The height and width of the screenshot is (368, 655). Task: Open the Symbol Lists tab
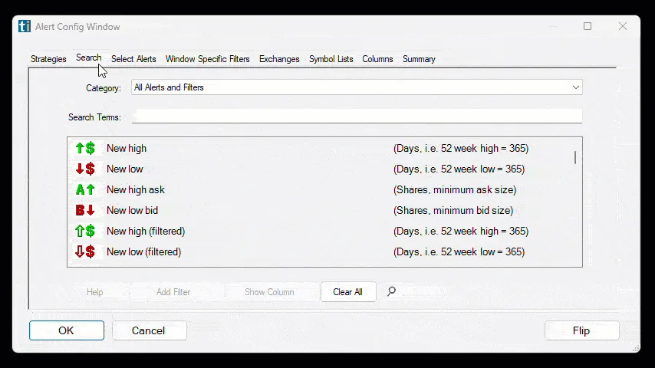click(331, 59)
